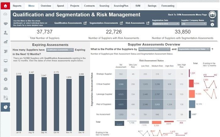
Task: Select Leverage Supplier total bar 11,305
Action: click(192, 94)
